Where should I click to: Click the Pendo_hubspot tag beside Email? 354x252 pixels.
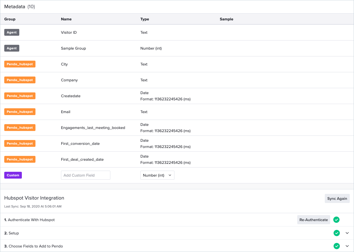point(20,112)
